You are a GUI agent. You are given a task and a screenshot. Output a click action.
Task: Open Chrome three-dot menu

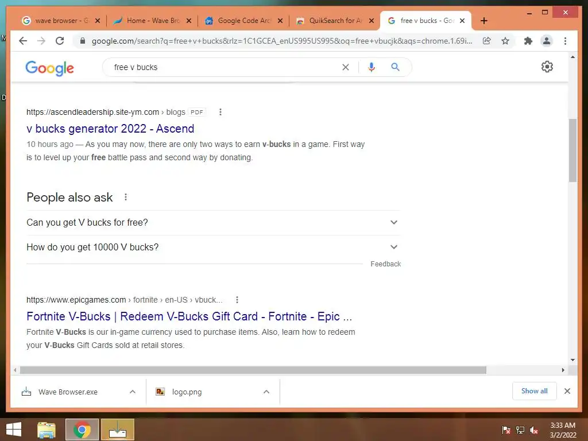pyautogui.click(x=565, y=41)
